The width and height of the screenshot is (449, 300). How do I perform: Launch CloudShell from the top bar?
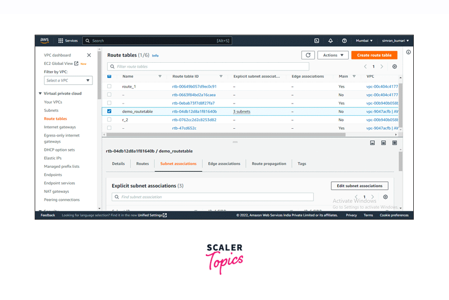coord(316,41)
